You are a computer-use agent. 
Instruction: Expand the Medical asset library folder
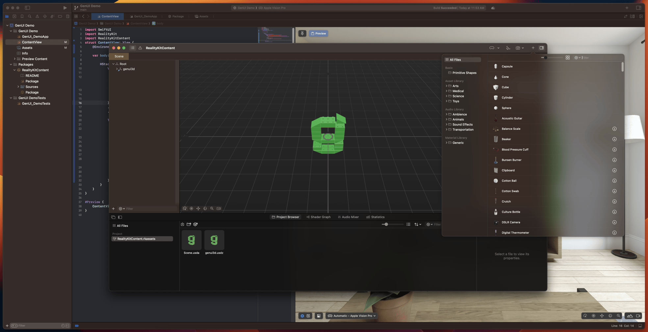pyautogui.click(x=446, y=91)
